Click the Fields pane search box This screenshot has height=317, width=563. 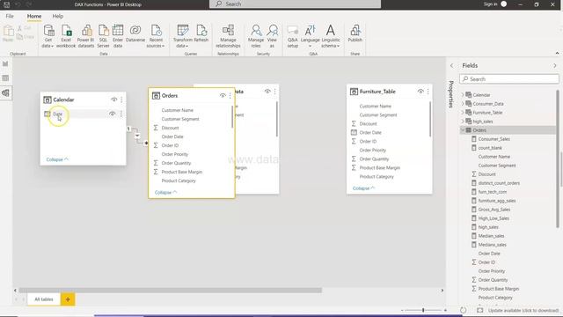(509, 79)
